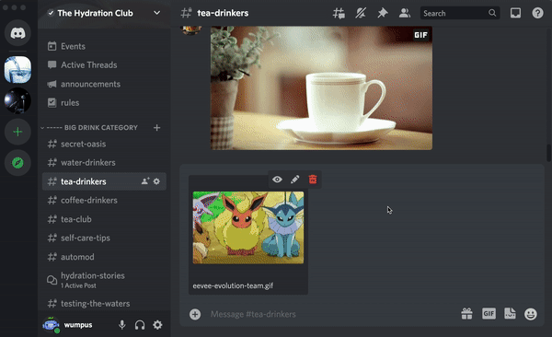Open tea-club channel
Viewport: 552px width, 337px height.
tap(103, 219)
